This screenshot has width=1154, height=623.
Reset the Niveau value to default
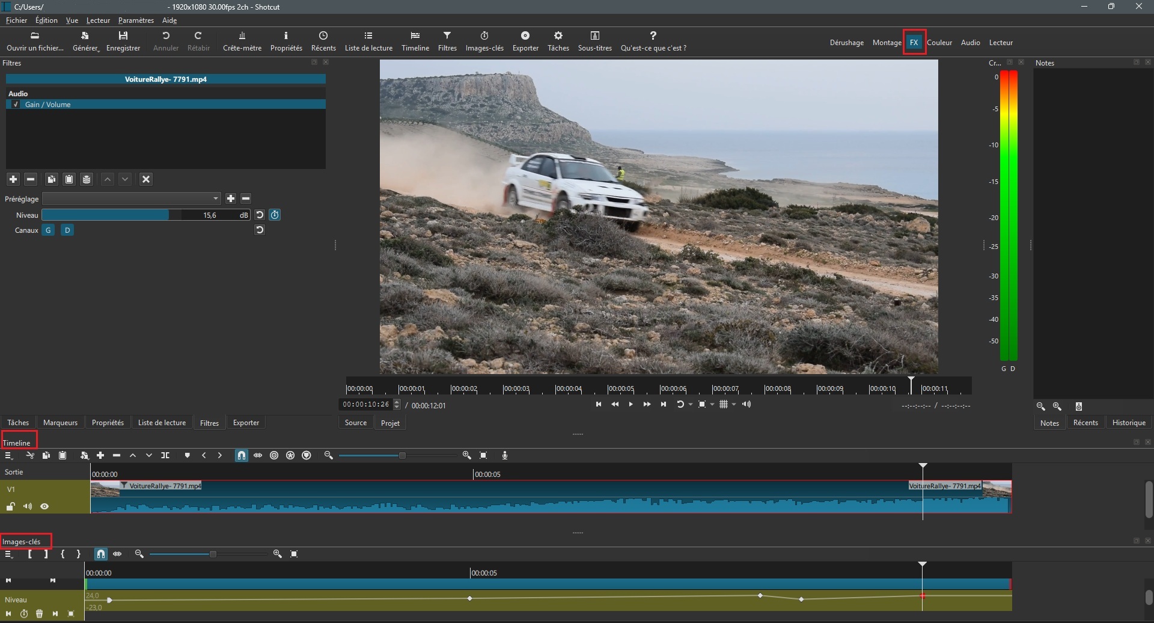coord(260,215)
